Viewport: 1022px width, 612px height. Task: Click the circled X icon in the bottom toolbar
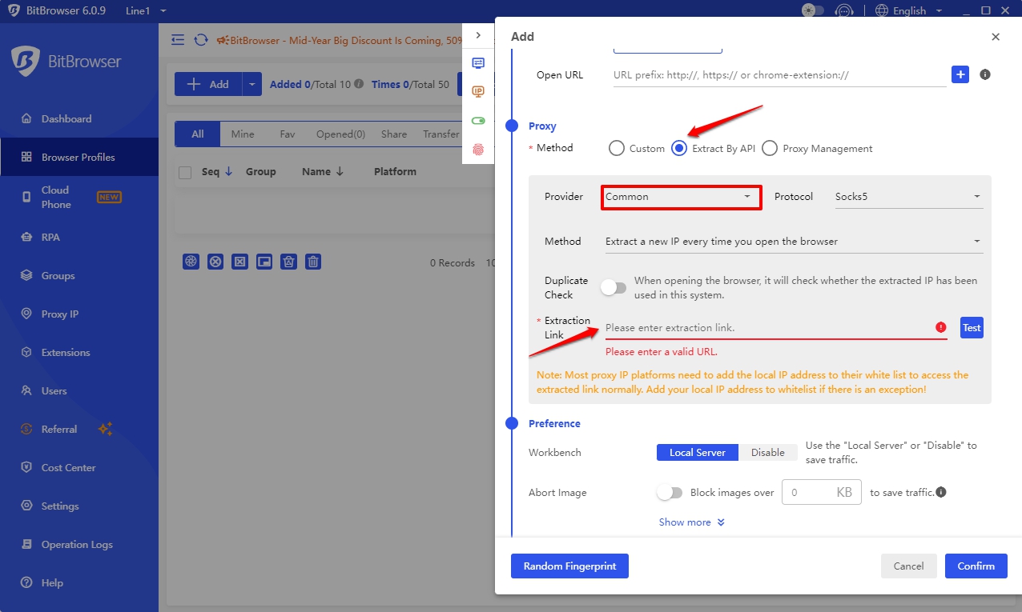[215, 262]
